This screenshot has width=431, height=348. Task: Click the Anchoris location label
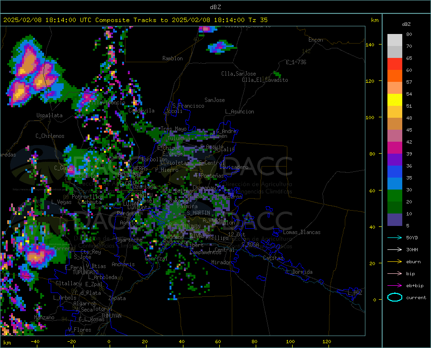tap(123, 264)
